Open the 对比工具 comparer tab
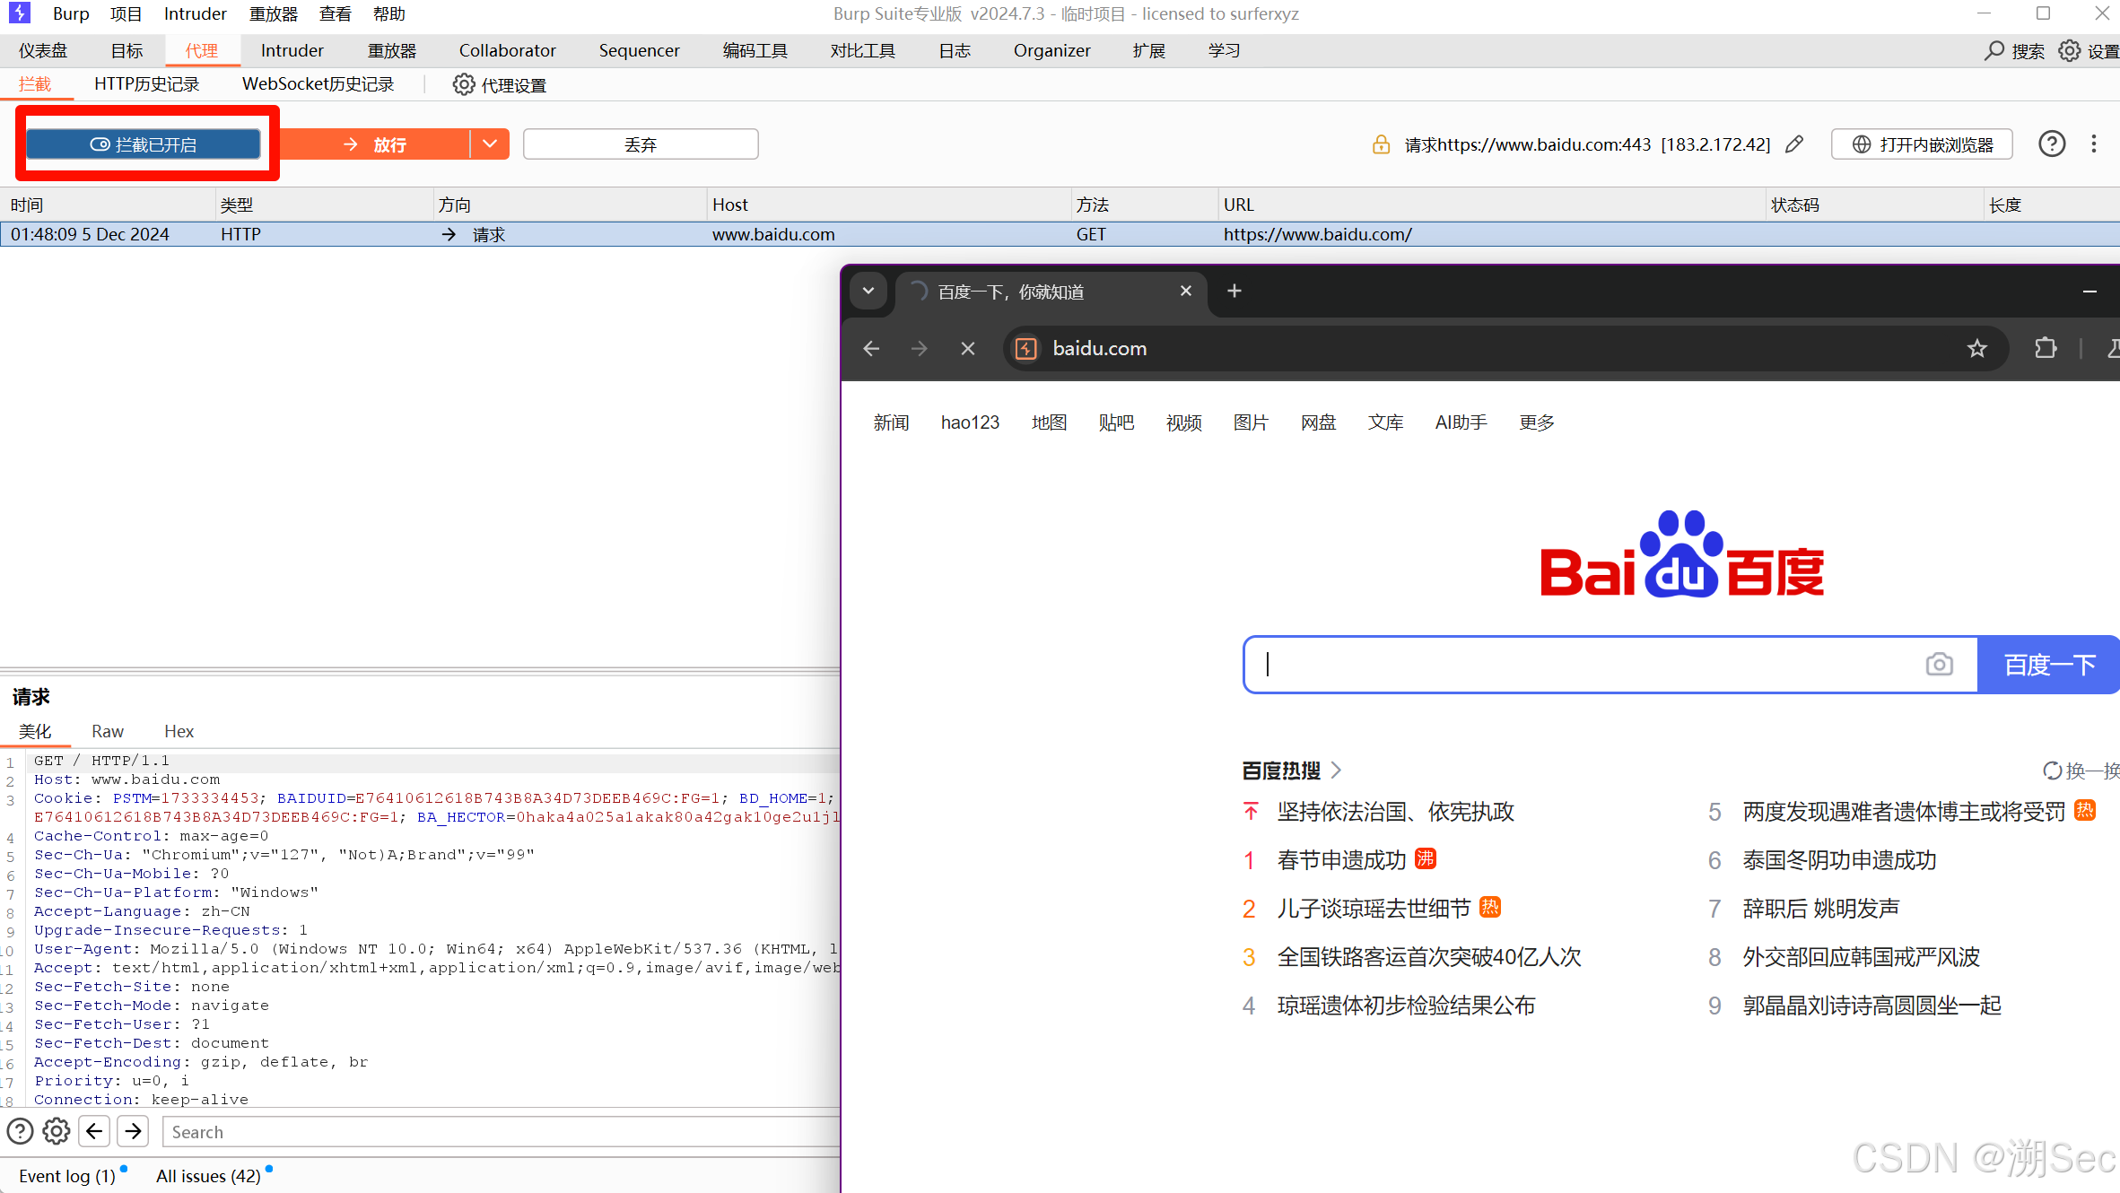 862,51
